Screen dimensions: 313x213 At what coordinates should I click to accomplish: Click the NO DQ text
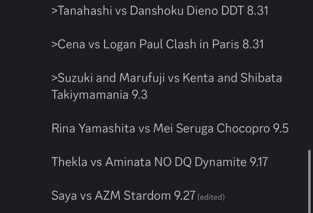[173, 162]
